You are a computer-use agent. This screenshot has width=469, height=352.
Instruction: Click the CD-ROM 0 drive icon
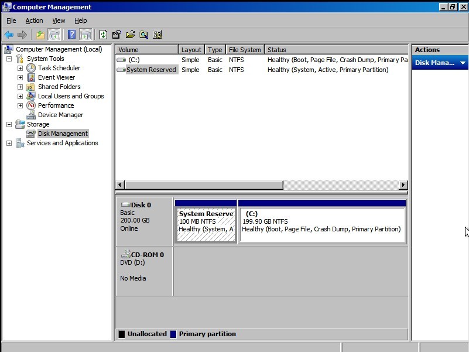(126, 254)
